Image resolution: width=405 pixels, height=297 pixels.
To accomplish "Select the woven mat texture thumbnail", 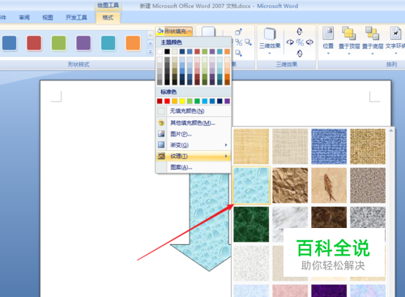I will tap(368, 146).
